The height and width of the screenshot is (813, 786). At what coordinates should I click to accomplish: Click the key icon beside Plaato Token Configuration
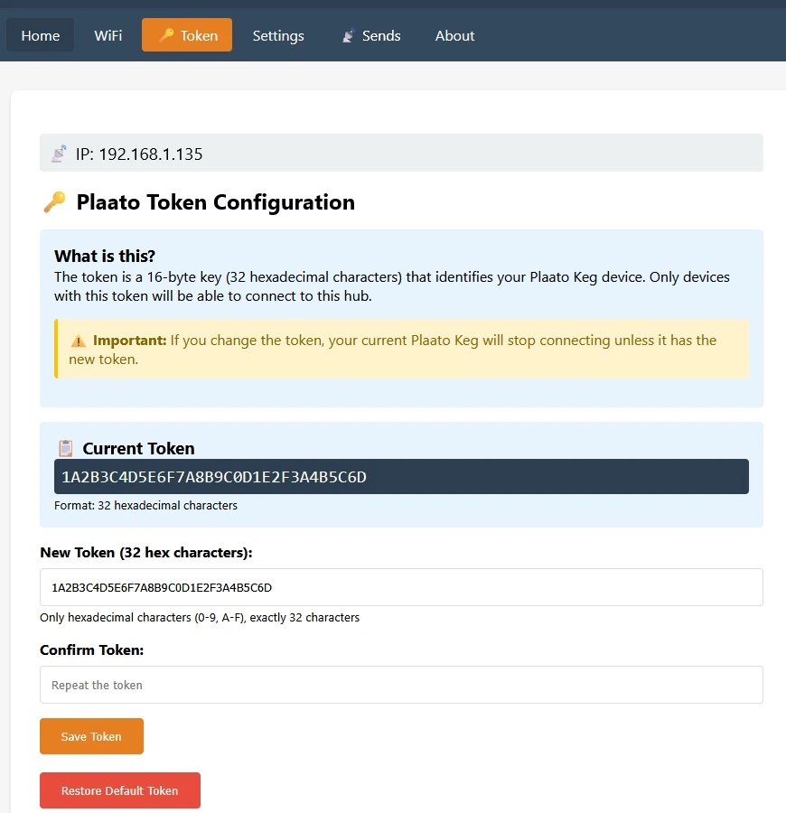pos(54,202)
